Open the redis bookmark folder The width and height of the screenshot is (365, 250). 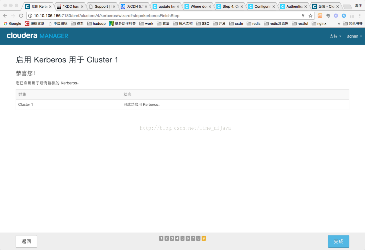click(254, 24)
